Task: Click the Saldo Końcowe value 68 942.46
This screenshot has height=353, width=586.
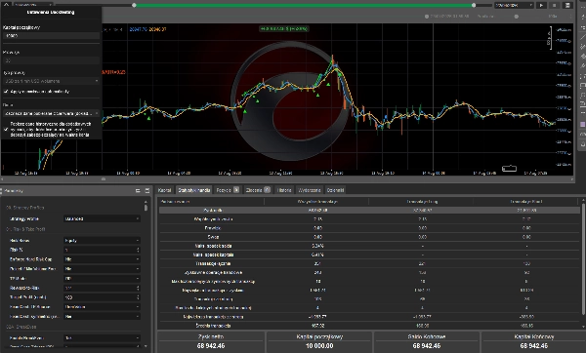Action: [x=426, y=346]
